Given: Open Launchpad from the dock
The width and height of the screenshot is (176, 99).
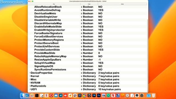Looking at the screenshot, I should 32,95.
